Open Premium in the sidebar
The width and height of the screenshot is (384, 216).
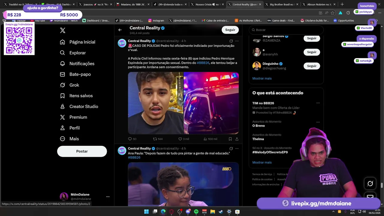tap(73, 117)
